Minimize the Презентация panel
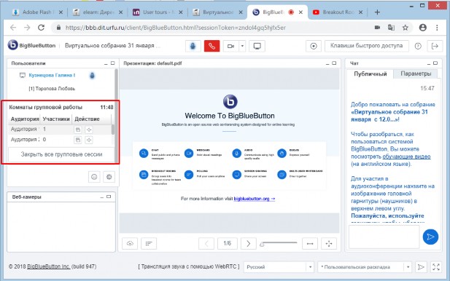 point(327,63)
